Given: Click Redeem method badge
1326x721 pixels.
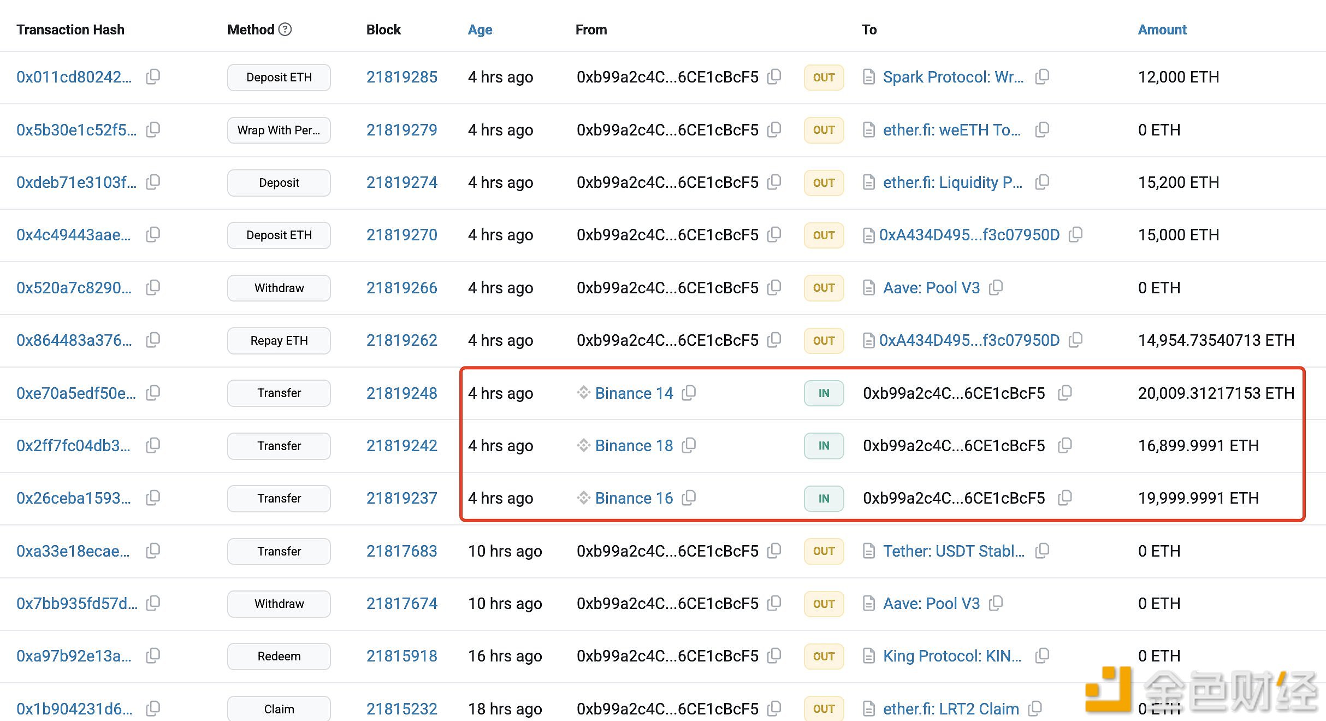Looking at the screenshot, I should click(x=279, y=657).
